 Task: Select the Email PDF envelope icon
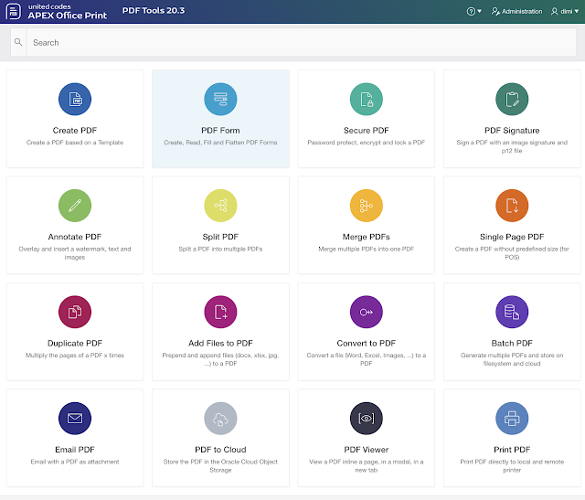(75, 418)
